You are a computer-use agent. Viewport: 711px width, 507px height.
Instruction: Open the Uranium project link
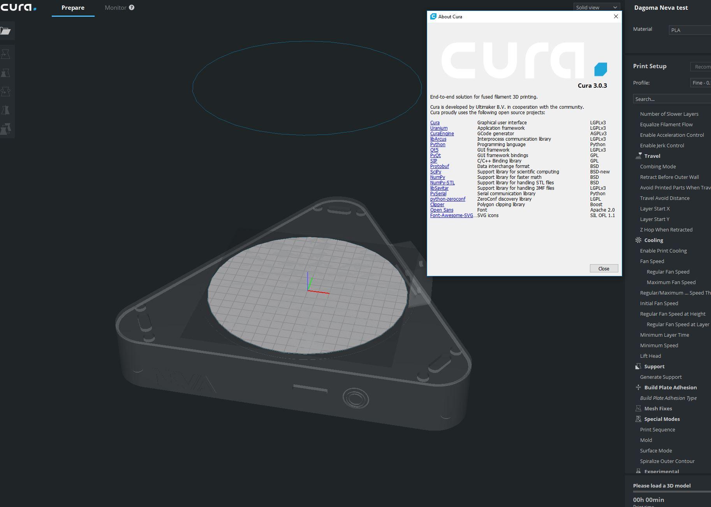point(439,128)
